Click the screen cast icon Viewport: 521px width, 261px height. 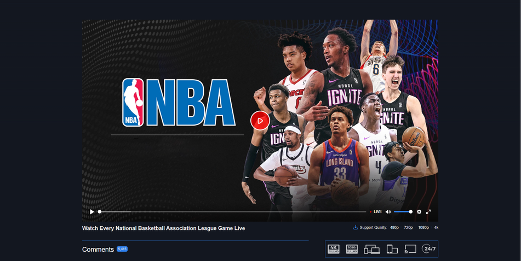click(410, 249)
